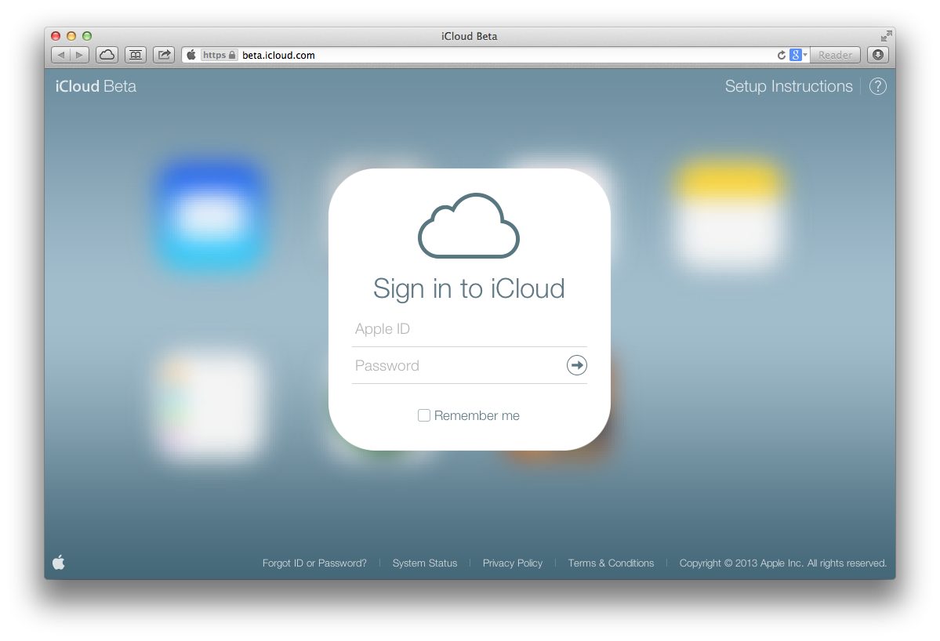Open Setup Instructions

click(x=789, y=86)
